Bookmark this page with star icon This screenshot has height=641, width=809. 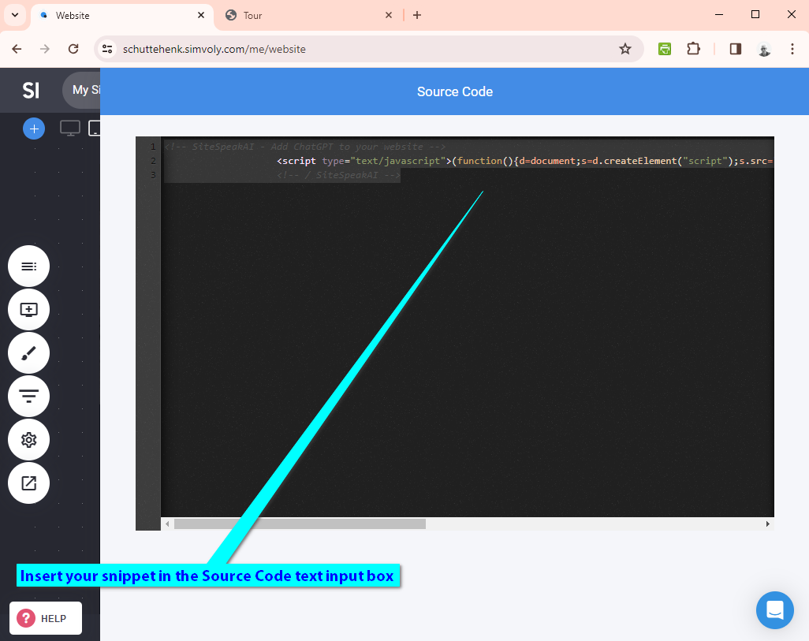(x=625, y=49)
